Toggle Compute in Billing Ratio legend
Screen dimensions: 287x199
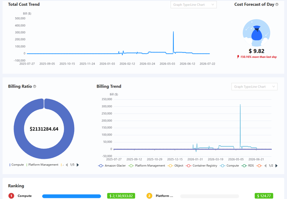pyautogui.click(x=17, y=165)
